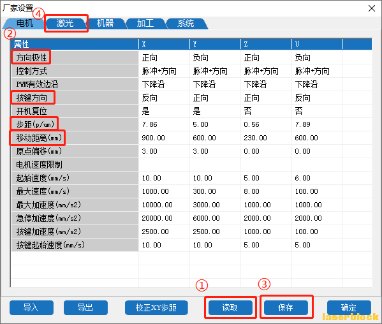Select the 最大速度(mm/s) row label

coord(75,191)
